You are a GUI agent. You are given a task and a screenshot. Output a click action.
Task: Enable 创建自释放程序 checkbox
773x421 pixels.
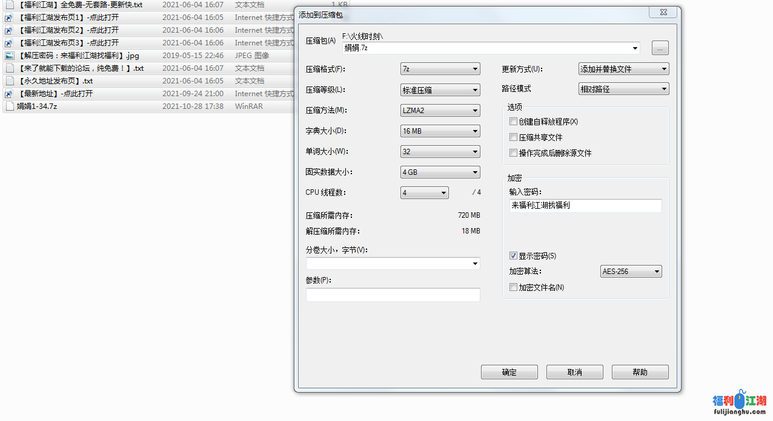[514, 122]
